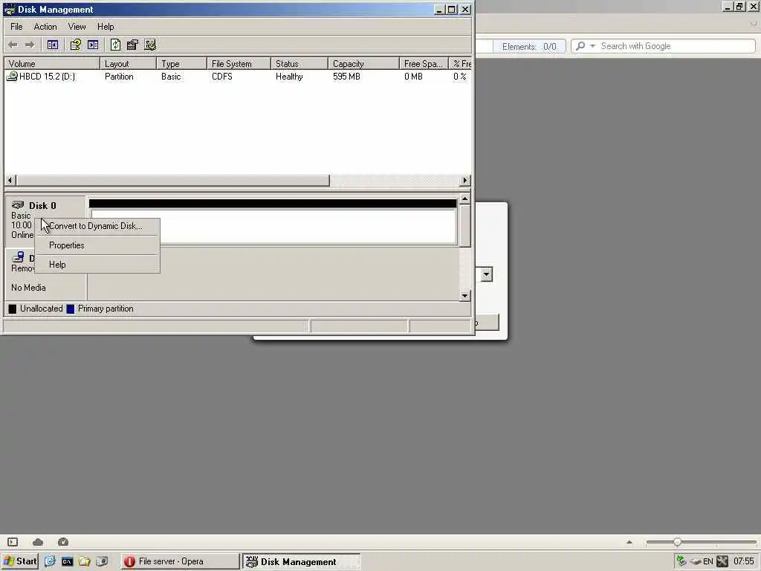Open the panel toggle icon in Opera status bar

tap(13, 542)
